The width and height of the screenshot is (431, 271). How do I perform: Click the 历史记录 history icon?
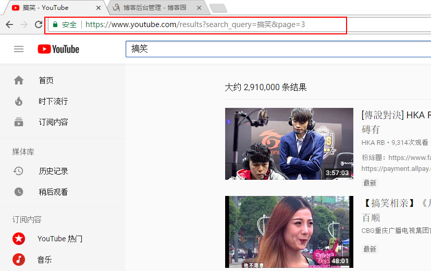pyautogui.click(x=18, y=171)
